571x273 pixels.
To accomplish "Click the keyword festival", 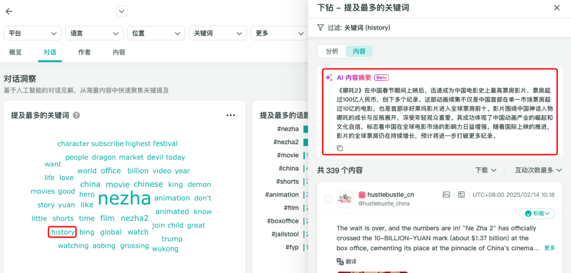I will coord(165,144).
